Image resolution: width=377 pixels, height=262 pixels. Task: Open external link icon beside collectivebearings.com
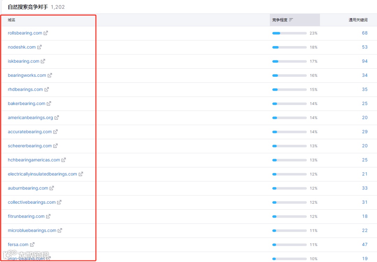pos(59,202)
